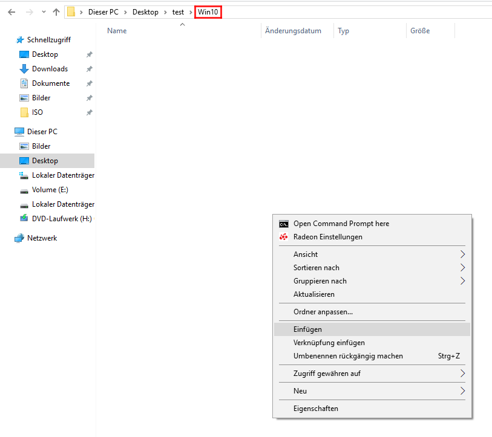Click 'Win10' breadcrumb segment
492x437 pixels.
coord(208,12)
